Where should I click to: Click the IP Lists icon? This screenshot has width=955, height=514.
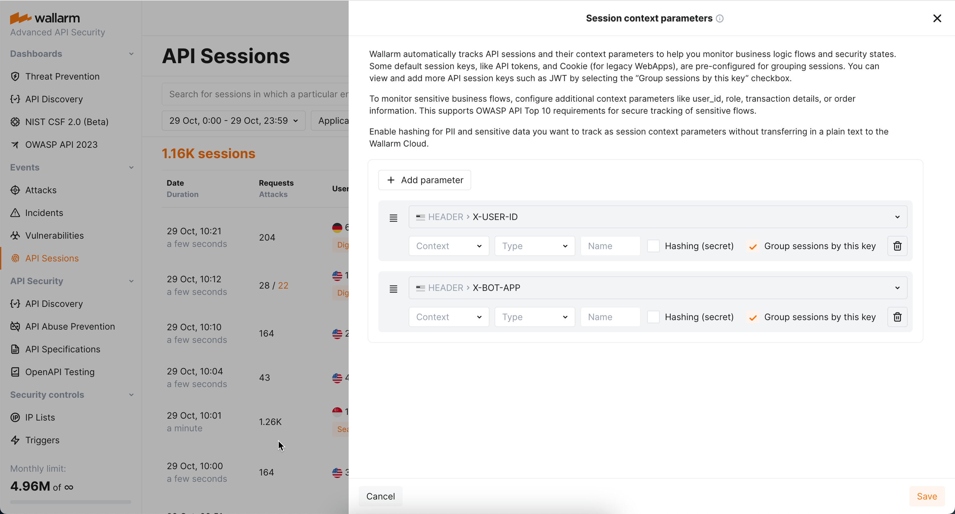[15, 417]
